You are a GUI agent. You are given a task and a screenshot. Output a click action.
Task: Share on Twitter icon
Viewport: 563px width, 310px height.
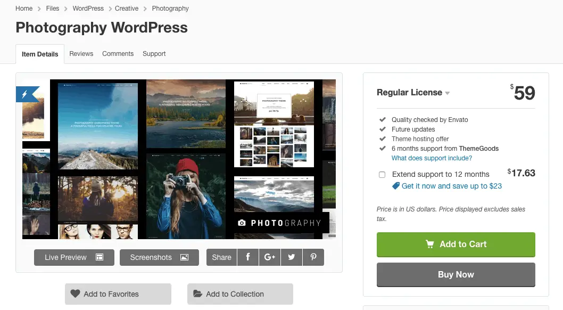(292, 257)
